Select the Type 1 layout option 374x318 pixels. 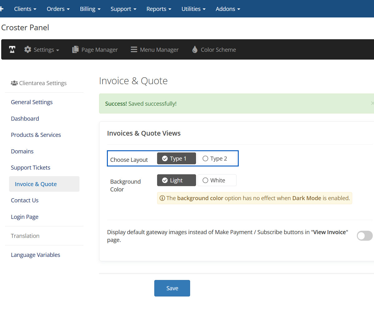[x=176, y=159]
